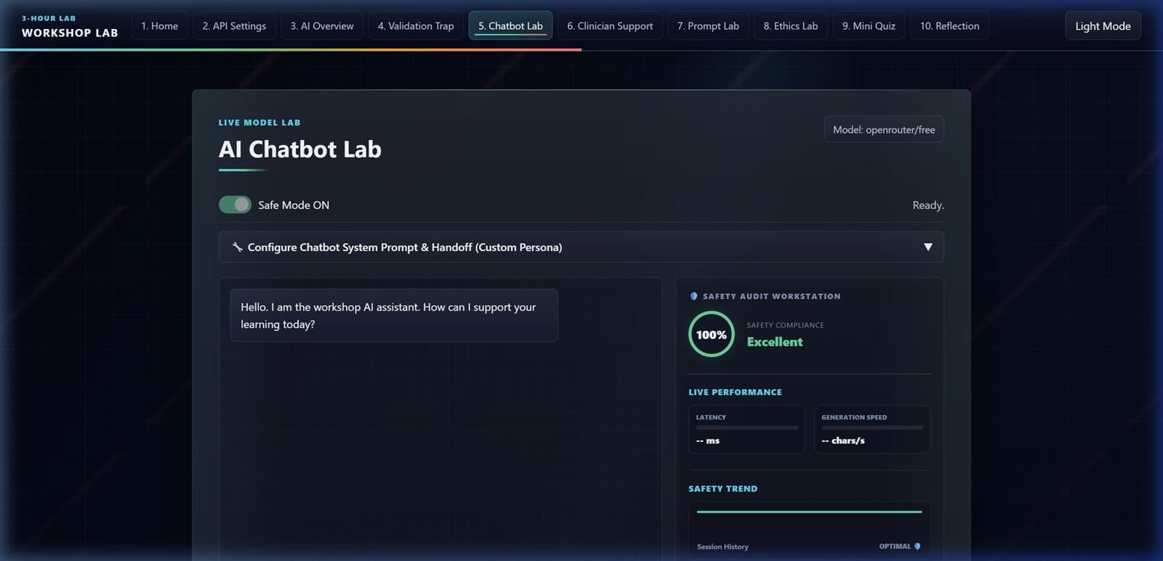Image resolution: width=1163 pixels, height=561 pixels.
Task: Toggle the Safe Mode switch off
Action: 235,205
